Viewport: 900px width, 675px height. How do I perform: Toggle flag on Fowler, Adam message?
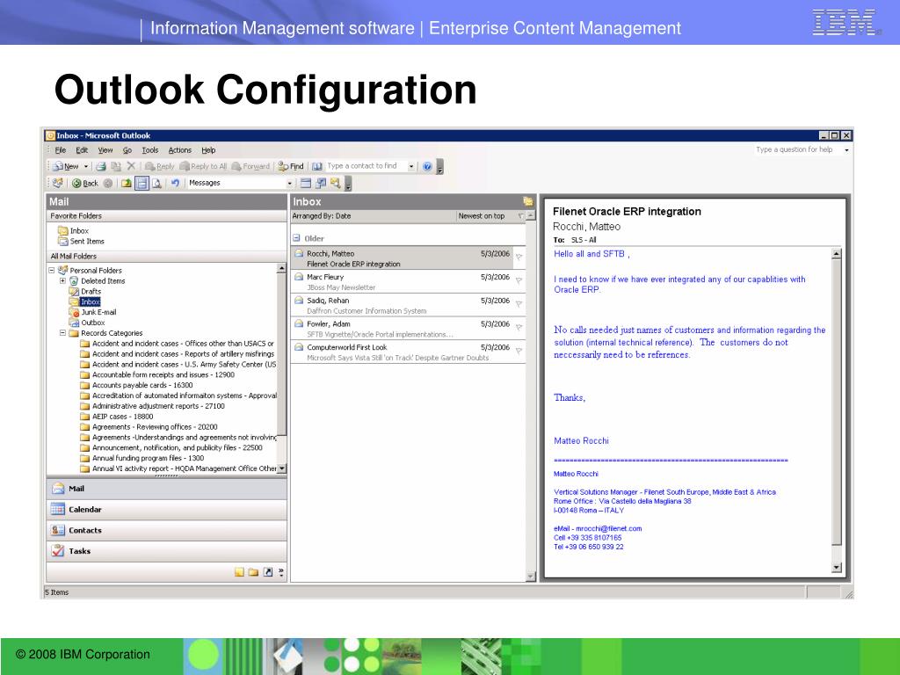point(519,327)
